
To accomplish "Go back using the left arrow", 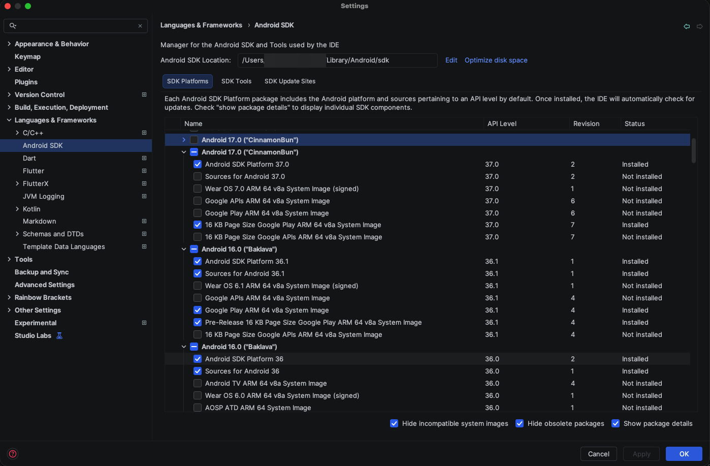I will (687, 26).
